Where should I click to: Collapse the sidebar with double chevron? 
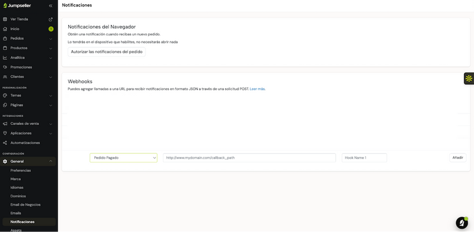coord(50,6)
